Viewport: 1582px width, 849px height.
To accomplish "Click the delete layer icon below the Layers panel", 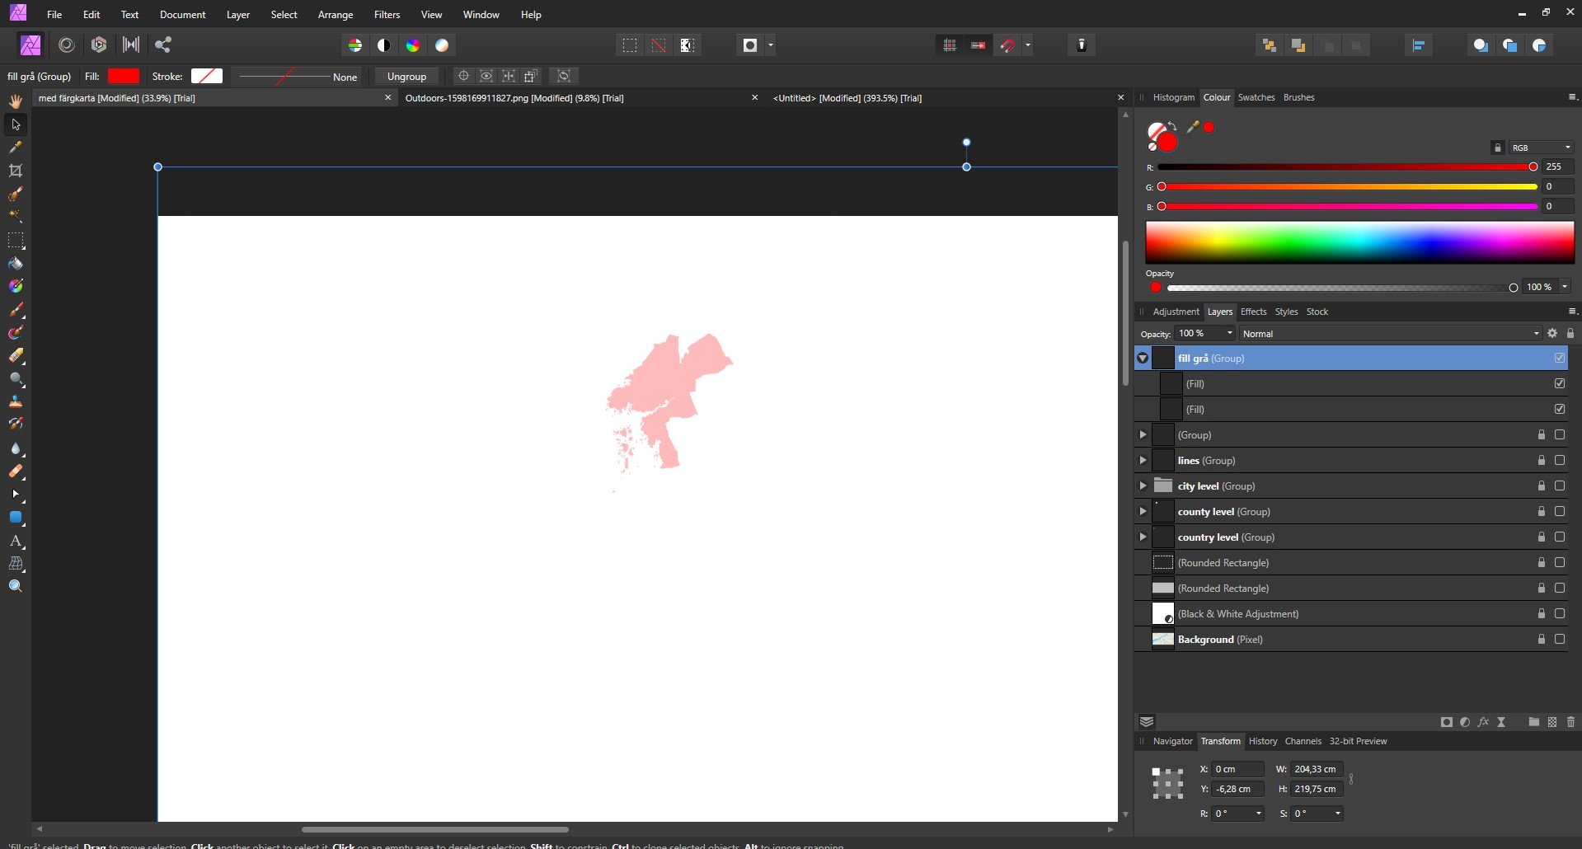I will coord(1570,722).
